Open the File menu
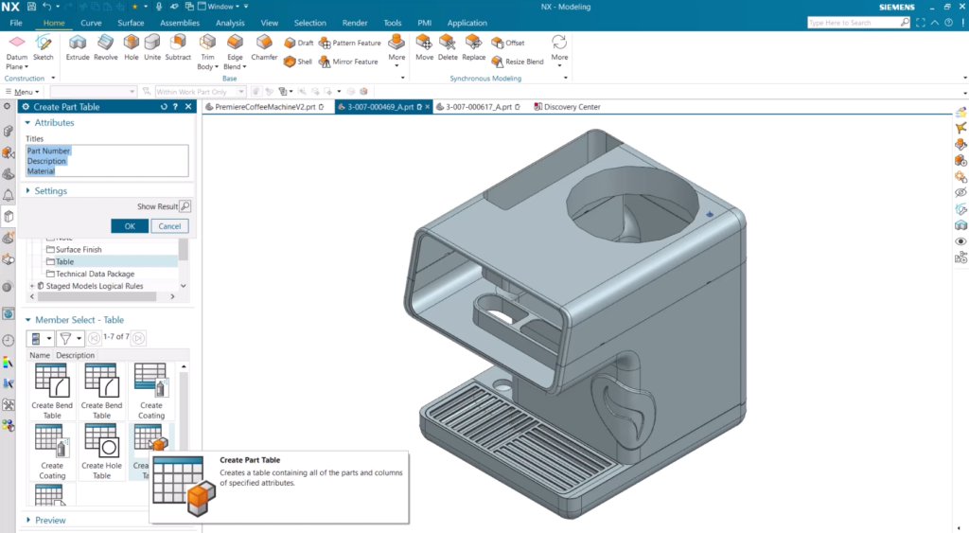Screen dimensions: 969x533 (16, 23)
